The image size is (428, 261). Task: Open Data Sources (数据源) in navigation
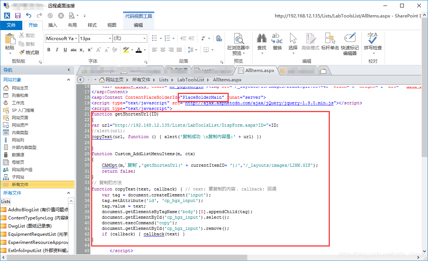point(18,155)
